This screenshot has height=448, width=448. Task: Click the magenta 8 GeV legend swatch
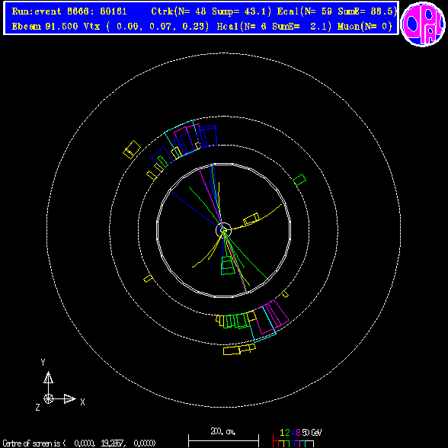(x=297, y=444)
